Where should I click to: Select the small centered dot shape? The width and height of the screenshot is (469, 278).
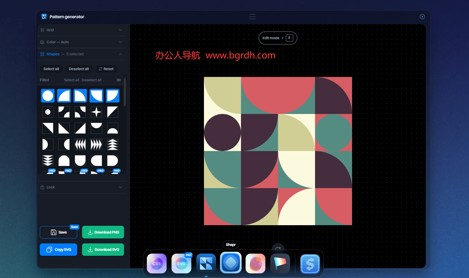[x=48, y=112]
